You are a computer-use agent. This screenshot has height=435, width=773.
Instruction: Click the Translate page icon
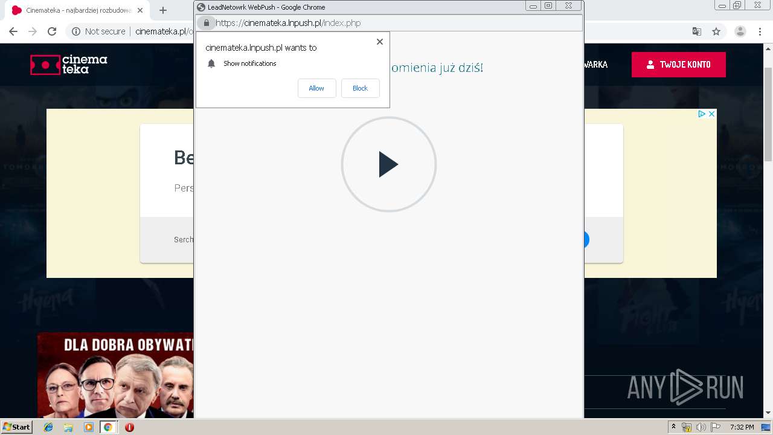click(697, 31)
